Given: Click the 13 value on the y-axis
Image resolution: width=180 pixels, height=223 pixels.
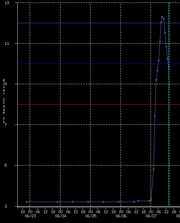Looking at the screenshot, I should coord(7,3).
